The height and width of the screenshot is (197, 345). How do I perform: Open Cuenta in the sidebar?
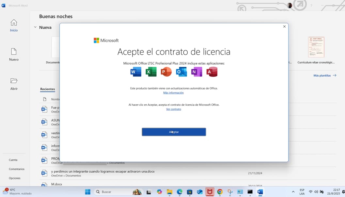[13, 160]
